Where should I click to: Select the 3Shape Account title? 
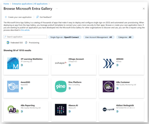click(x=76, y=59)
